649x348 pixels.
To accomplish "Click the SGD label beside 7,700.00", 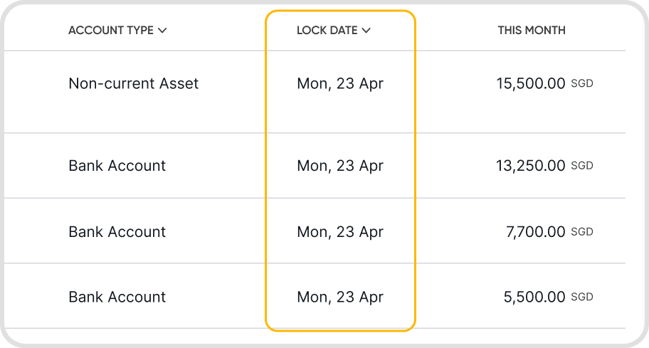I will tap(582, 232).
